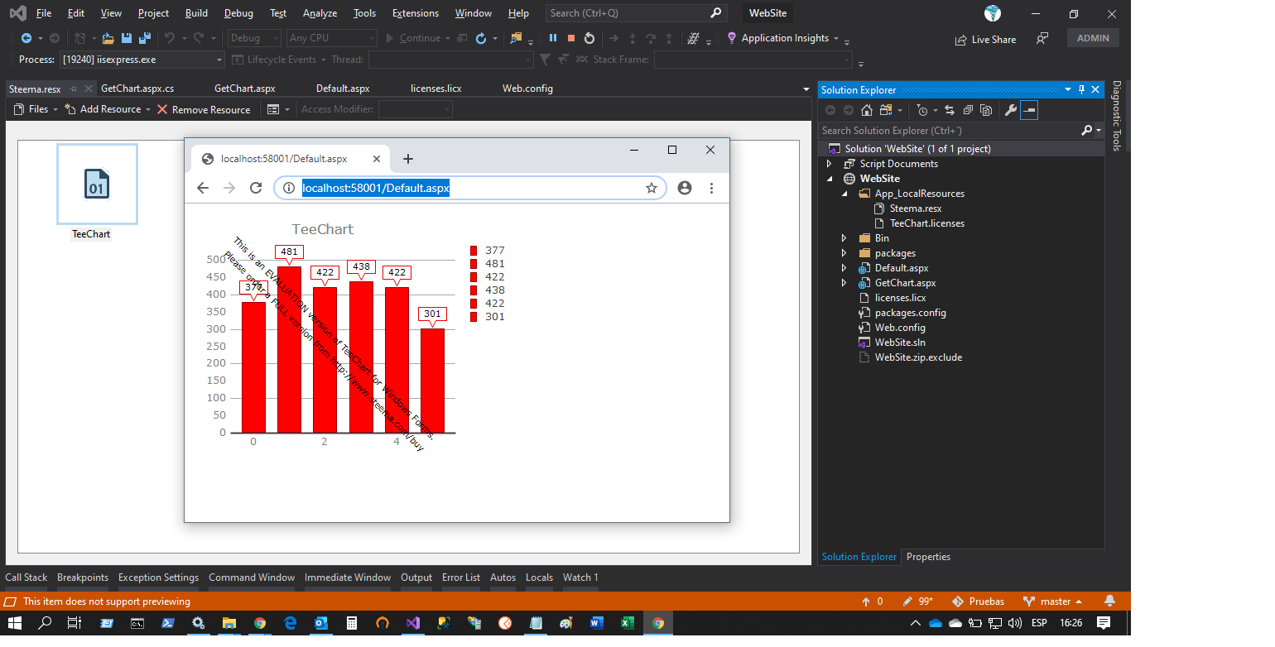Reload the page in the Chrome window
The height and width of the screenshot is (647, 1275).
pyautogui.click(x=256, y=188)
